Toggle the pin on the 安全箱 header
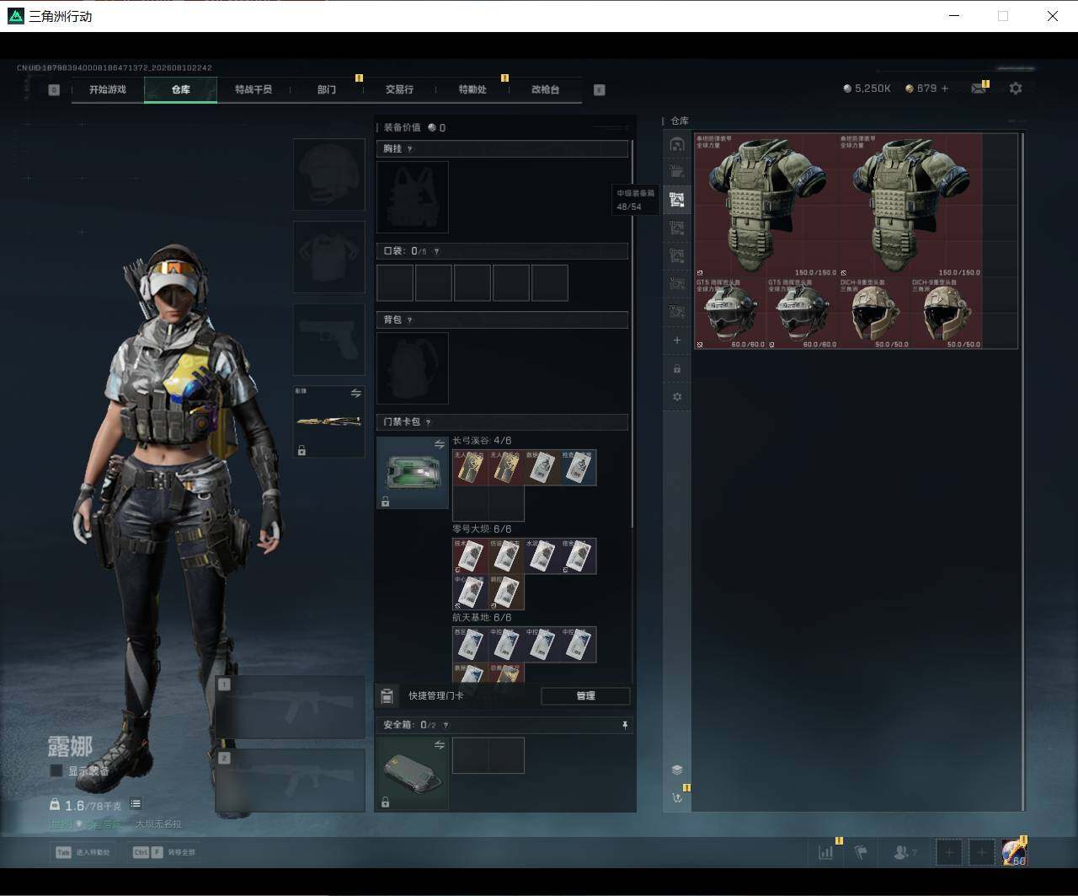 point(625,725)
